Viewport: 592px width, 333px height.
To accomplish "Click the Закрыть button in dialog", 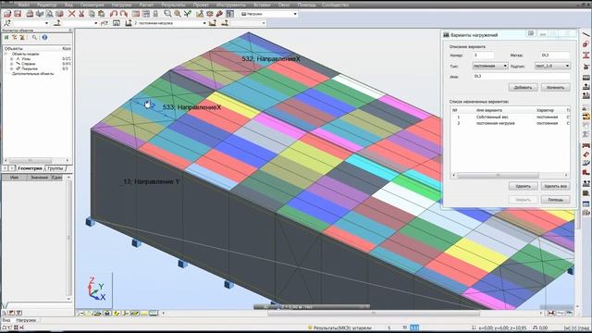I will (x=523, y=200).
